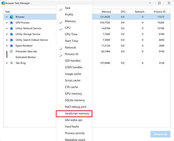The width and height of the screenshot is (174, 141).
Task: Click the Prerender: New tab page icon
Action: 11,51
